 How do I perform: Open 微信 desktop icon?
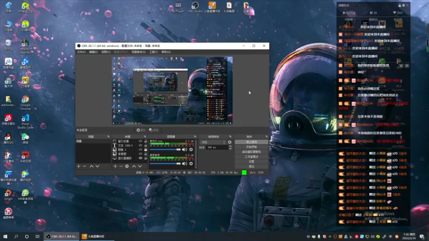pos(25,139)
